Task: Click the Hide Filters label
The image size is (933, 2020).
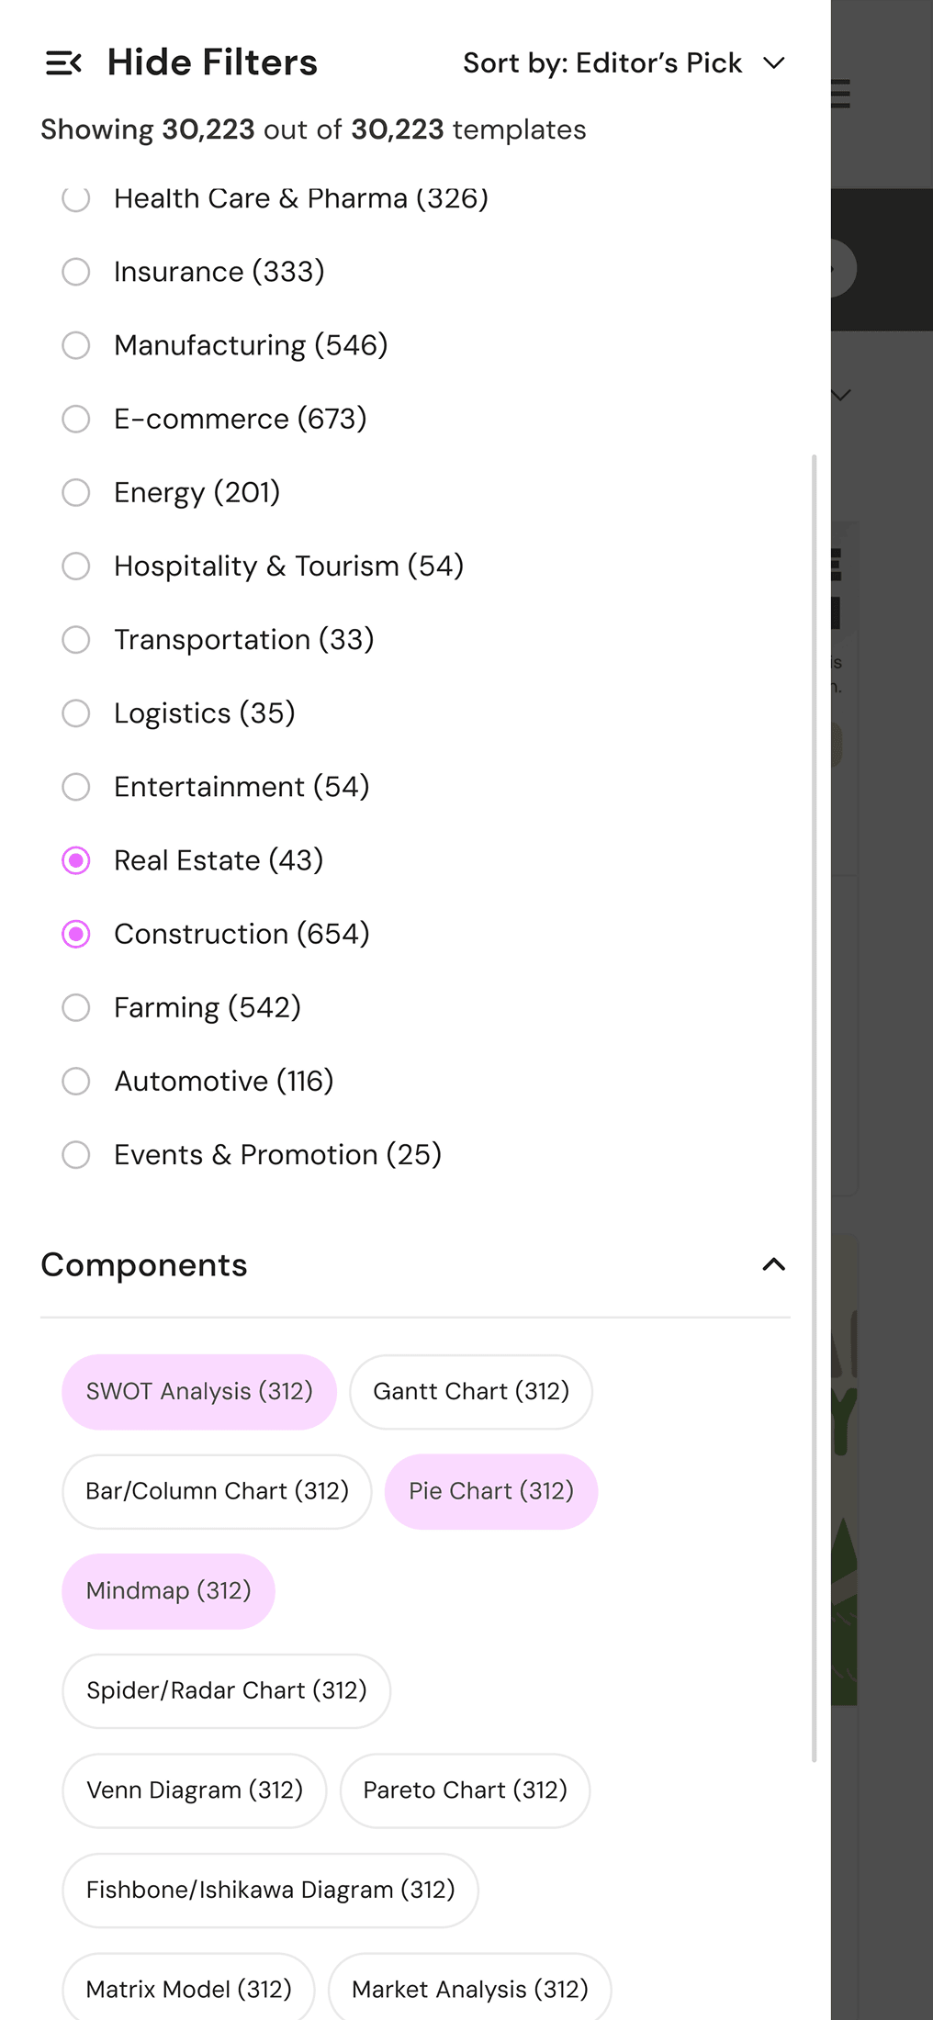Action: point(212,63)
